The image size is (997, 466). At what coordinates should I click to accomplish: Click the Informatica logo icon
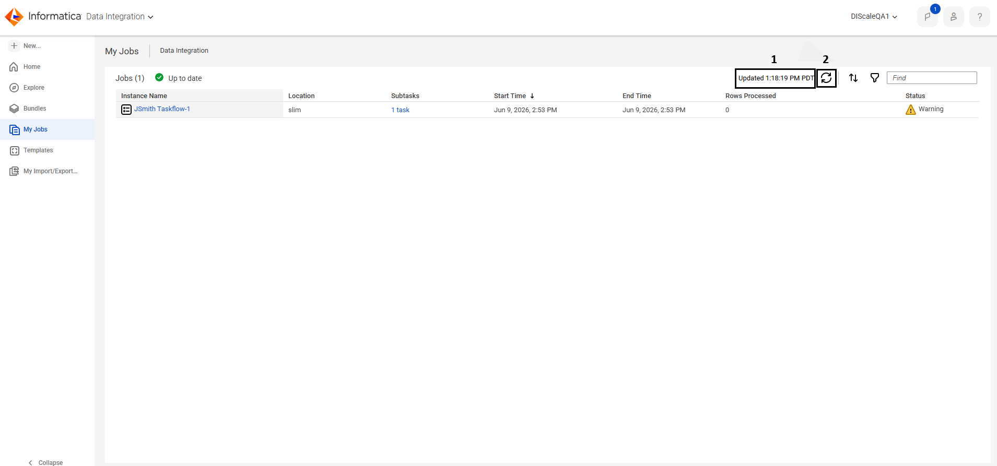[x=14, y=17]
